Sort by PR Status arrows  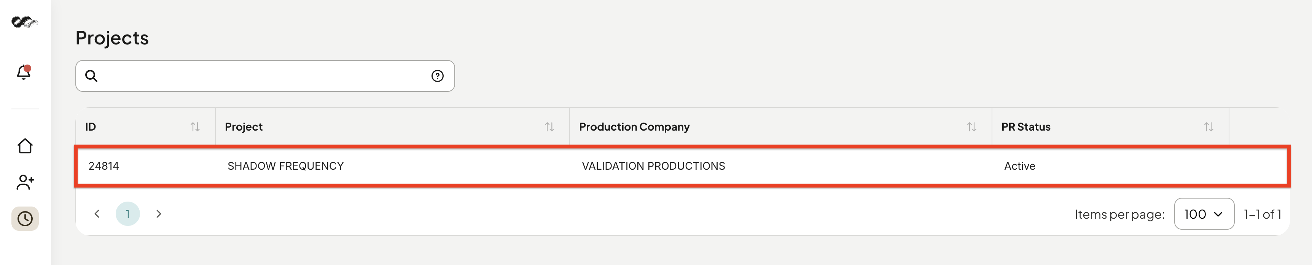coord(1209,127)
